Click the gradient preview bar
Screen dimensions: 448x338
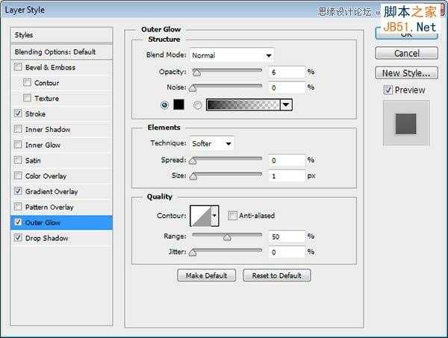[x=243, y=104]
